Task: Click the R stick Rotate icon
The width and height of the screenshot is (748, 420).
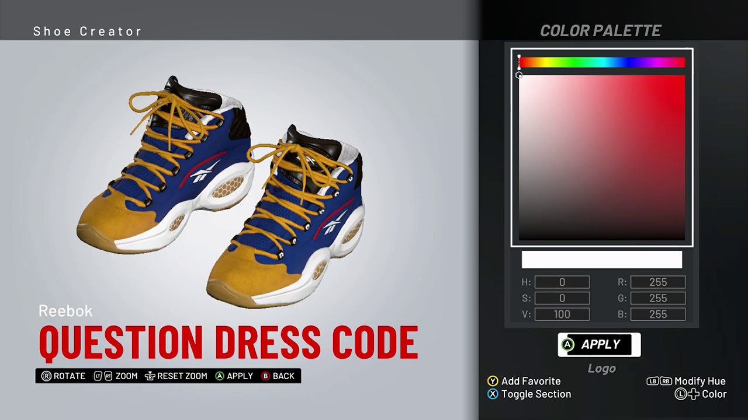Action: 46,376
